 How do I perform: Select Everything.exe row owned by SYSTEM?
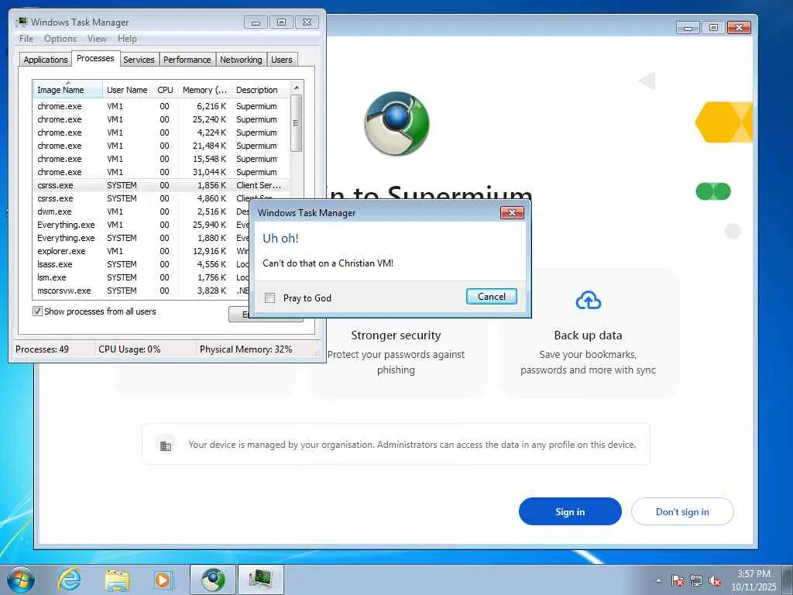(141, 238)
